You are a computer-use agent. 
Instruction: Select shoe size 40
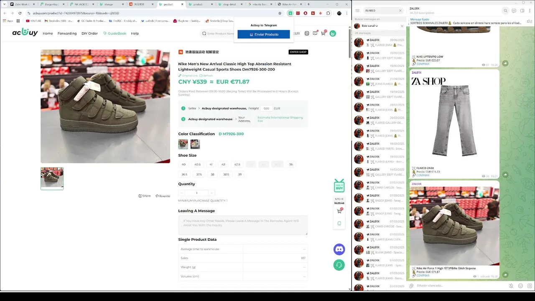183,164
